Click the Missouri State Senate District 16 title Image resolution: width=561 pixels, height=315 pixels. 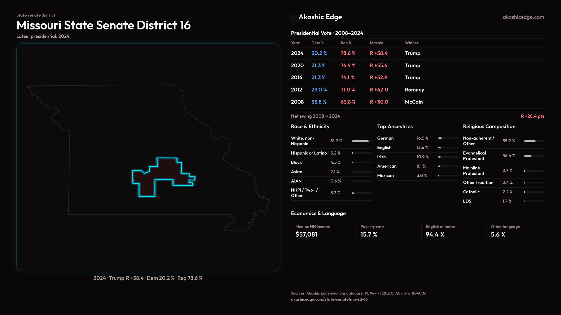(103, 25)
